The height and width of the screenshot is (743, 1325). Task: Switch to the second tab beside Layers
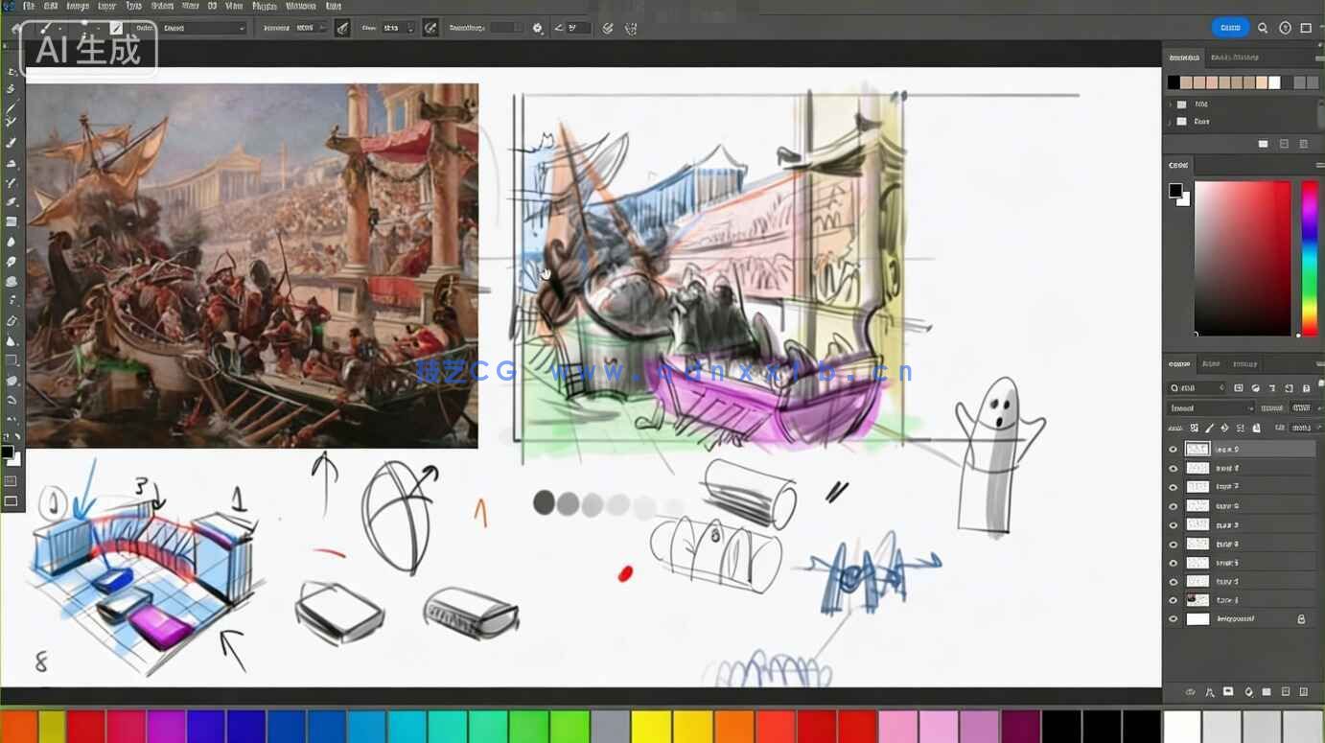[1211, 364]
